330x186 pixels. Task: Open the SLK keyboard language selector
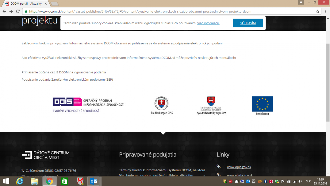(x=308, y=181)
